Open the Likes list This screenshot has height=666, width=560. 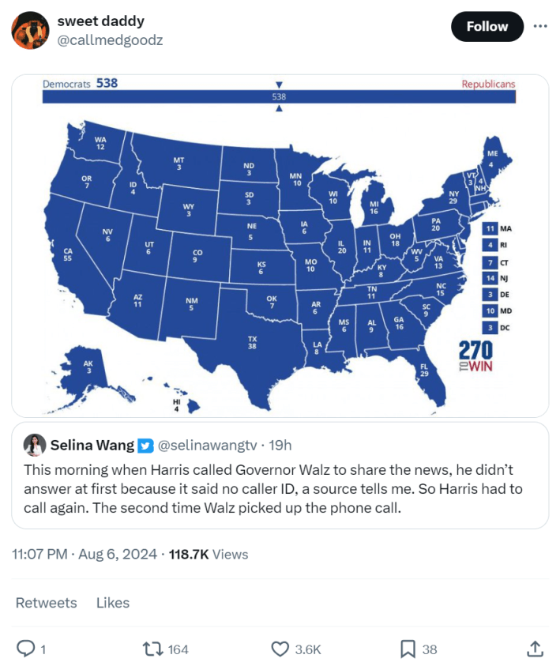113,603
